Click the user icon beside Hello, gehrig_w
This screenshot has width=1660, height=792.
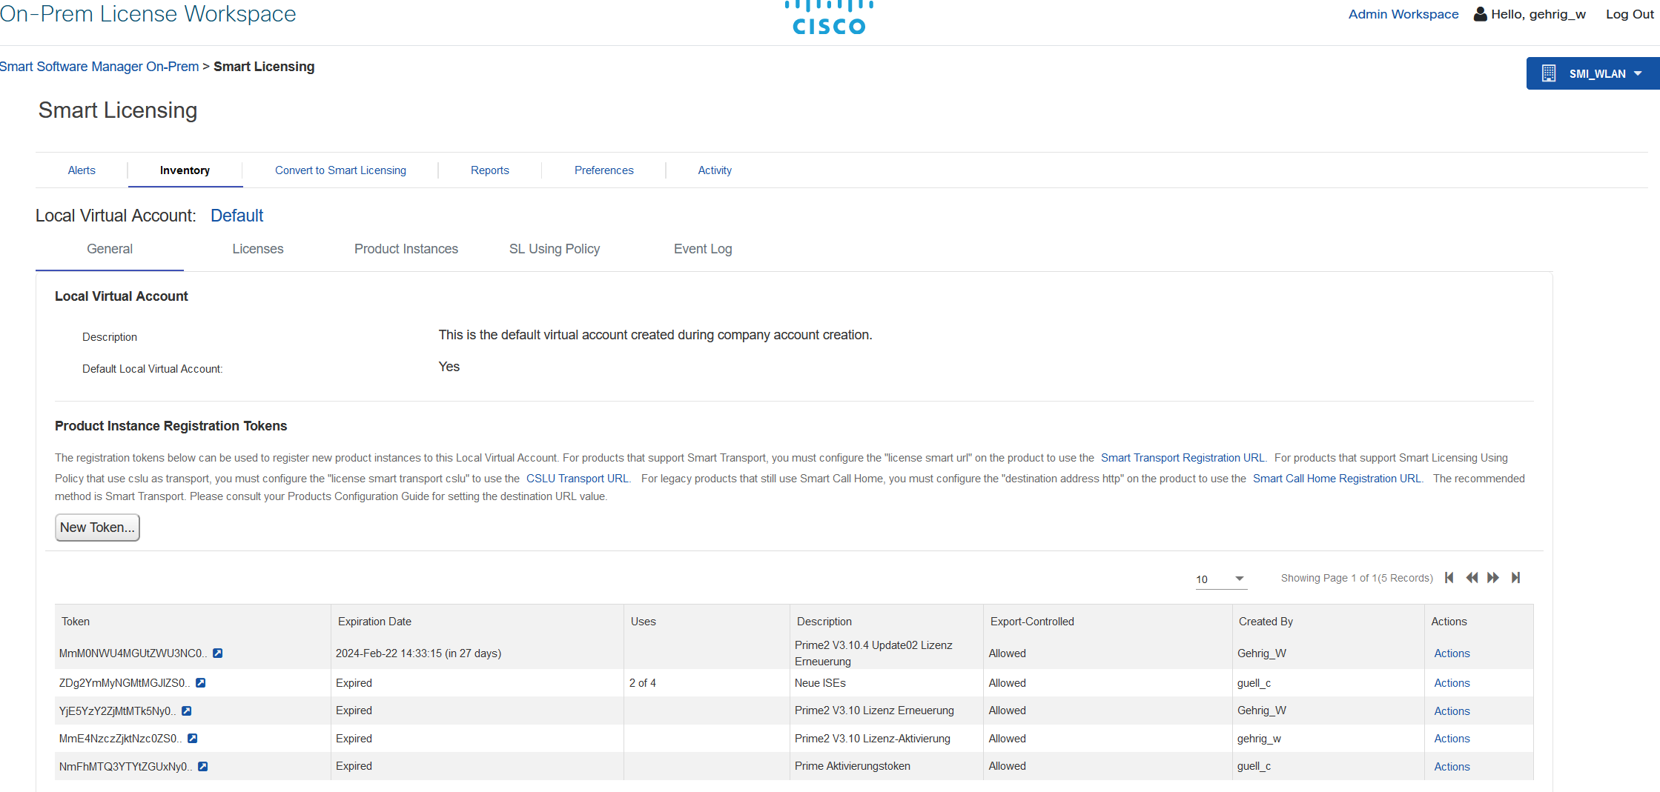pos(1480,13)
